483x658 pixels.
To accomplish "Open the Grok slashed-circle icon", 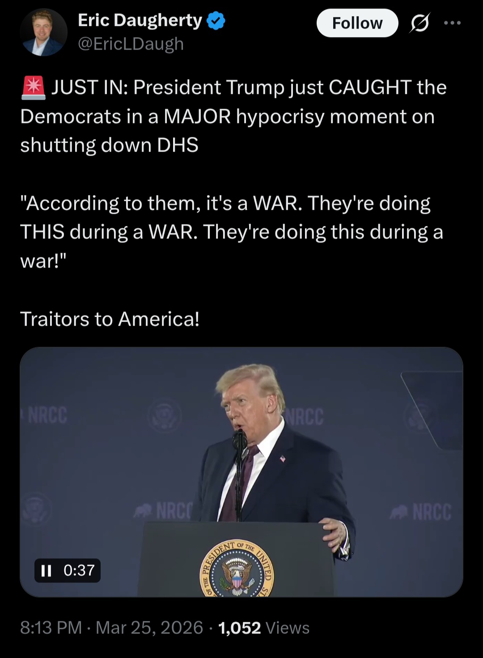I will pyautogui.click(x=419, y=23).
